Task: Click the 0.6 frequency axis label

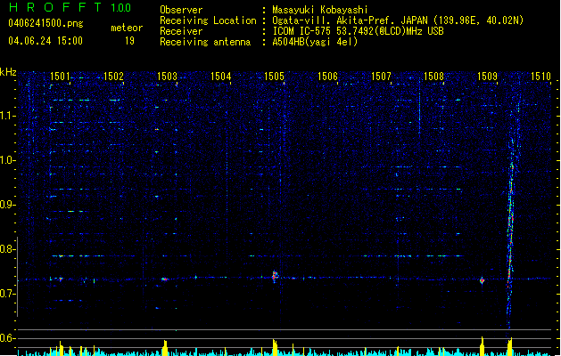Action: point(7,338)
